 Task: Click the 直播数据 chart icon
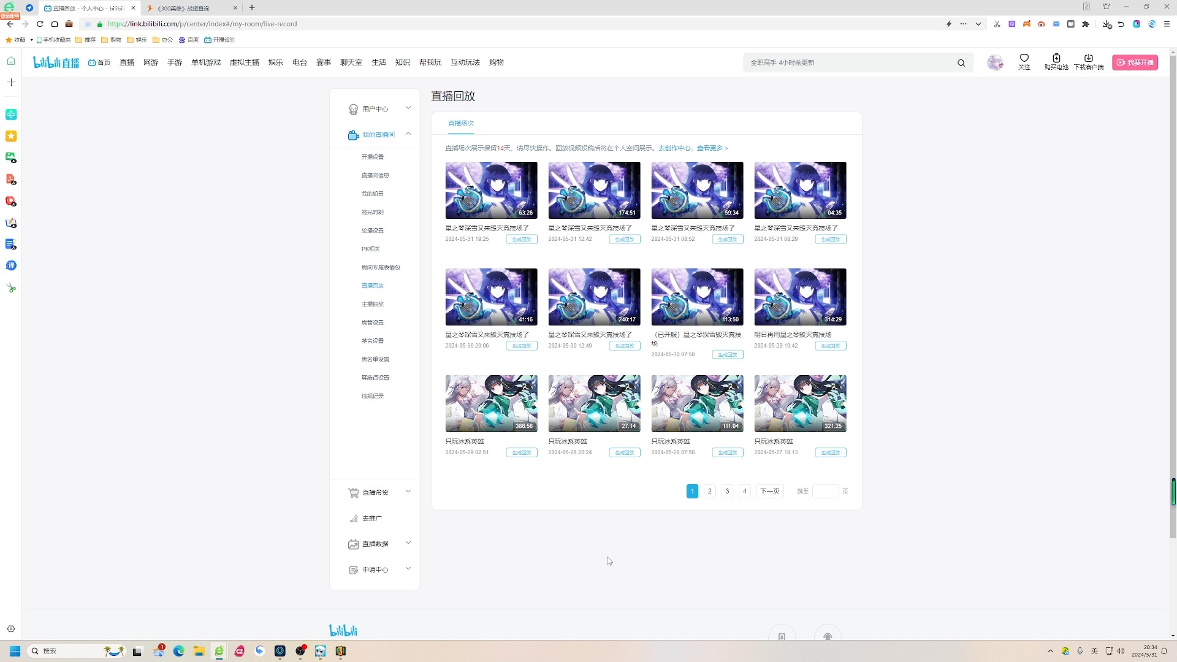354,544
